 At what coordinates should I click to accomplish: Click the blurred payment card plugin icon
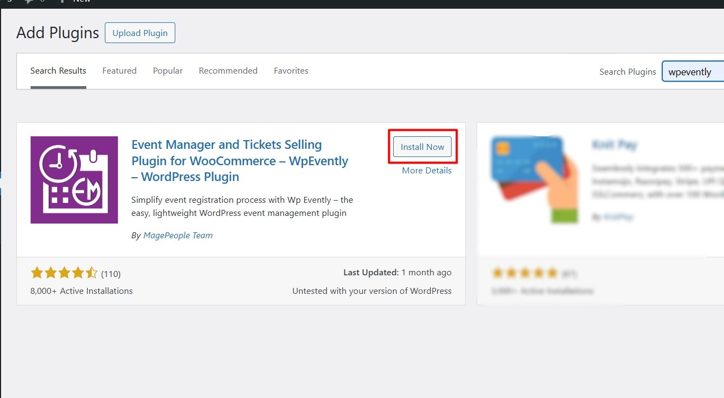click(x=534, y=180)
